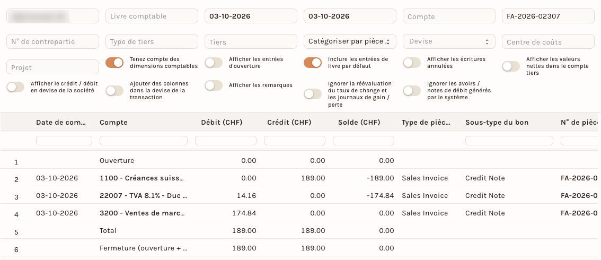Click the Compte filter field at top
The width and height of the screenshot is (601, 260).
pos(449,16)
